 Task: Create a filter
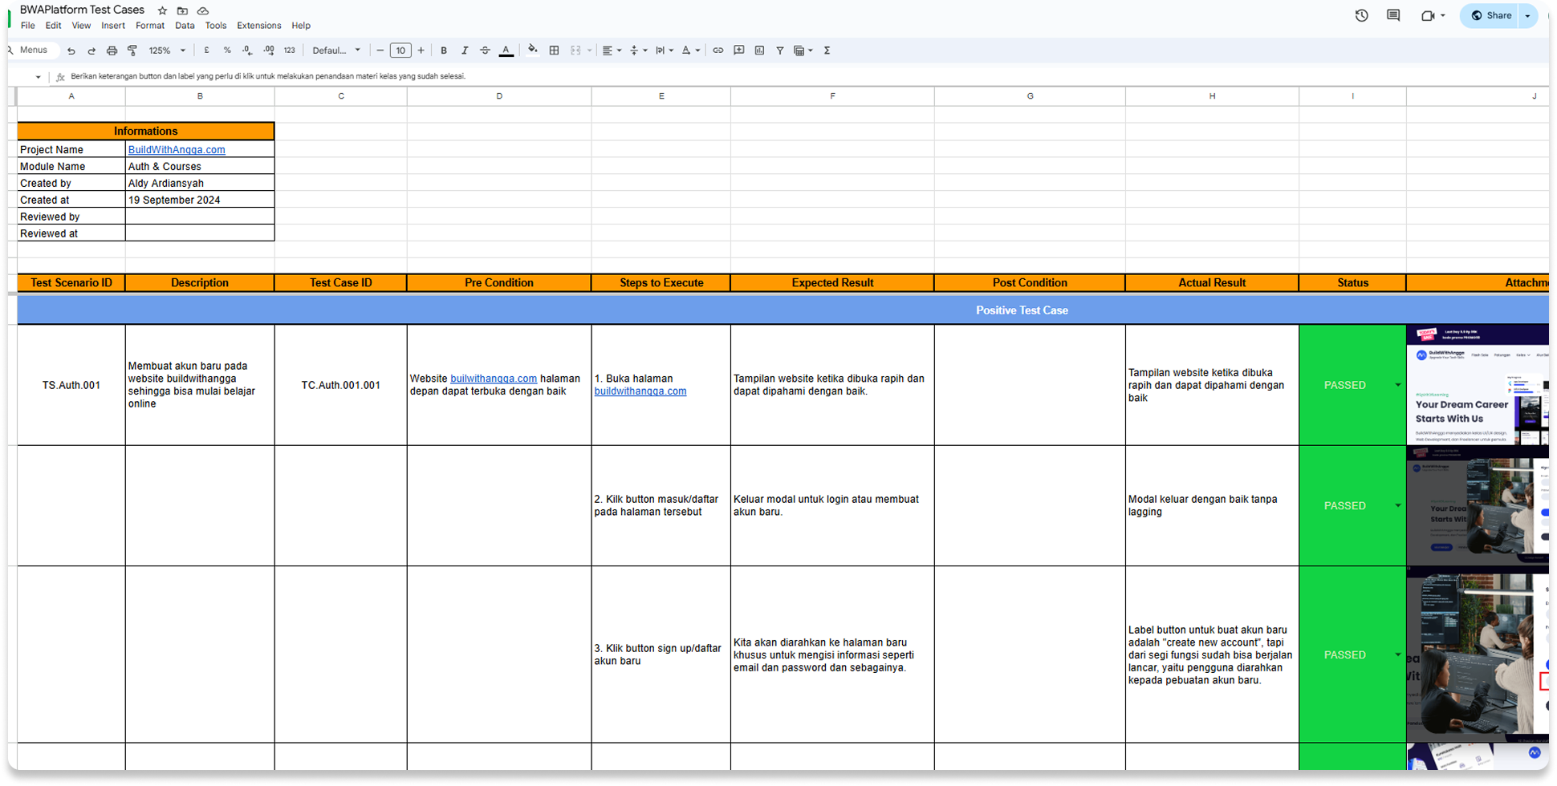tap(780, 51)
